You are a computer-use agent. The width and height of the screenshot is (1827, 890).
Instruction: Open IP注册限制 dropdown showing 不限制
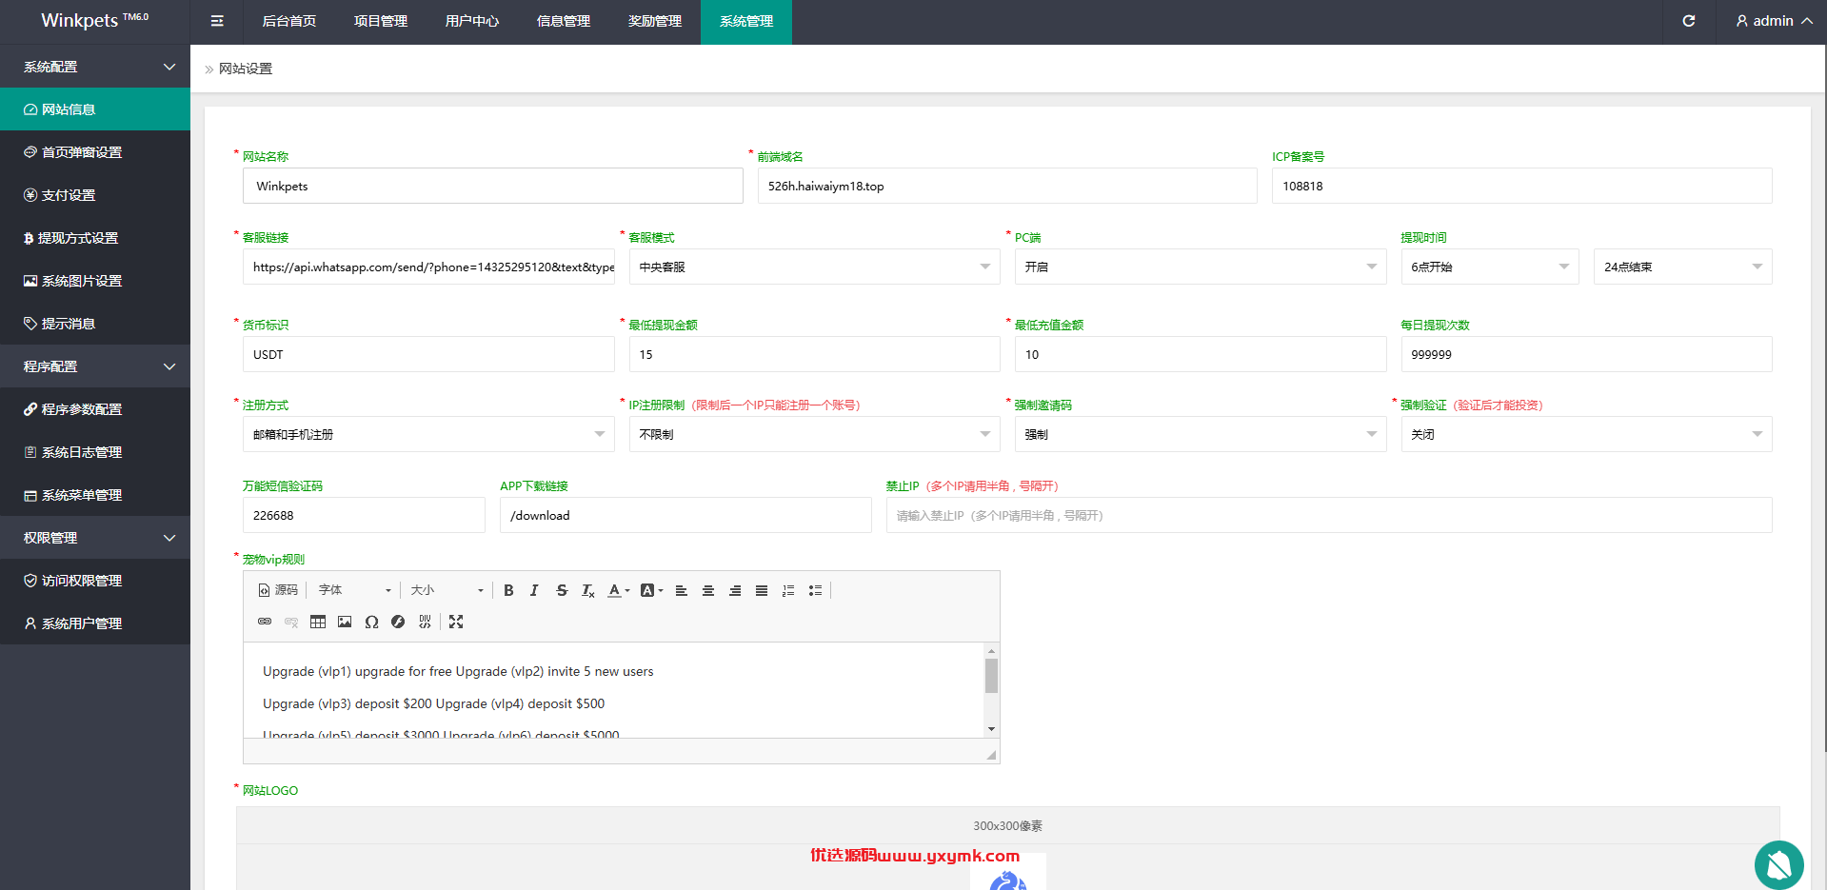(814, 434)
